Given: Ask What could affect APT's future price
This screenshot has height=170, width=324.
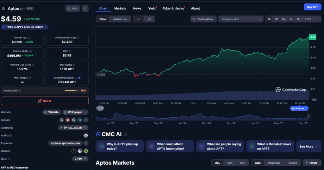Looking at the screenshot, I should (170, 147).
